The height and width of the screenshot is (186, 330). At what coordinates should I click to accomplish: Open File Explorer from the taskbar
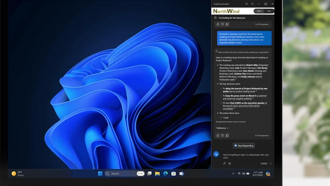tap(157, 174)
